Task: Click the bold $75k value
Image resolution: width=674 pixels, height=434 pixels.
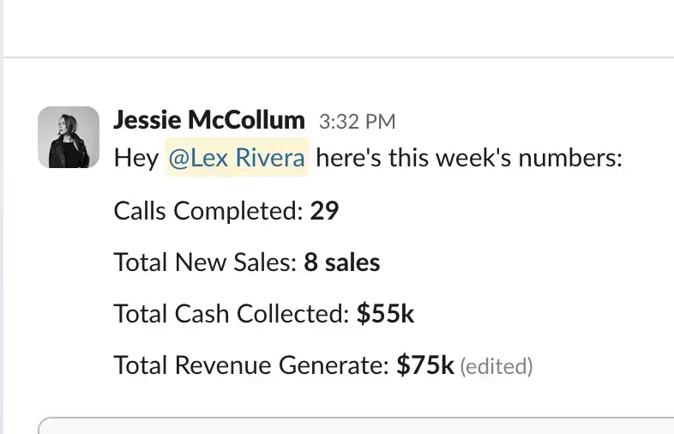Action: pyautogui.click(x=424, y=366)
